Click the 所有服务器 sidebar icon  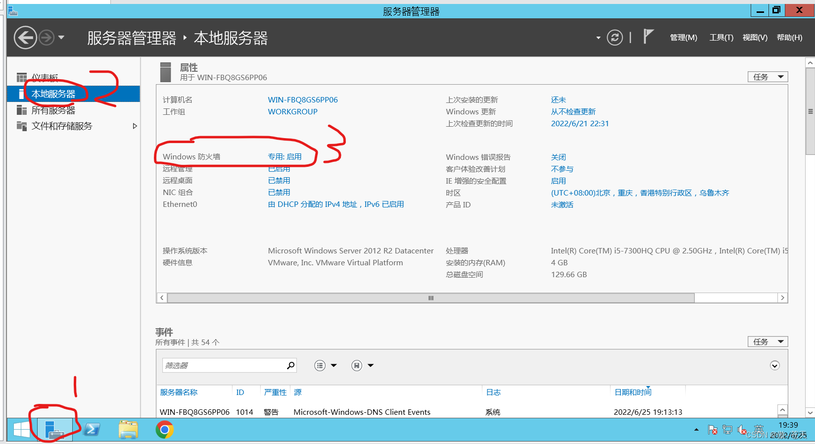coord(22,110)
